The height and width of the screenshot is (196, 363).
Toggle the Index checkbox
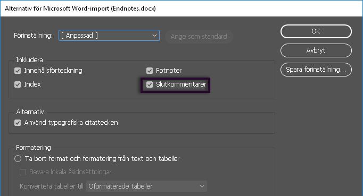click(18, 84)
